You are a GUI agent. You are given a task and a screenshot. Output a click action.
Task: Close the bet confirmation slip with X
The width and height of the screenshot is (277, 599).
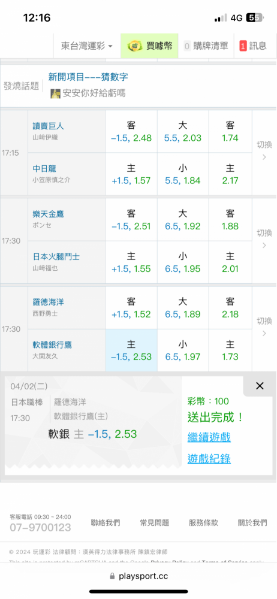click(x=260, y=386)
